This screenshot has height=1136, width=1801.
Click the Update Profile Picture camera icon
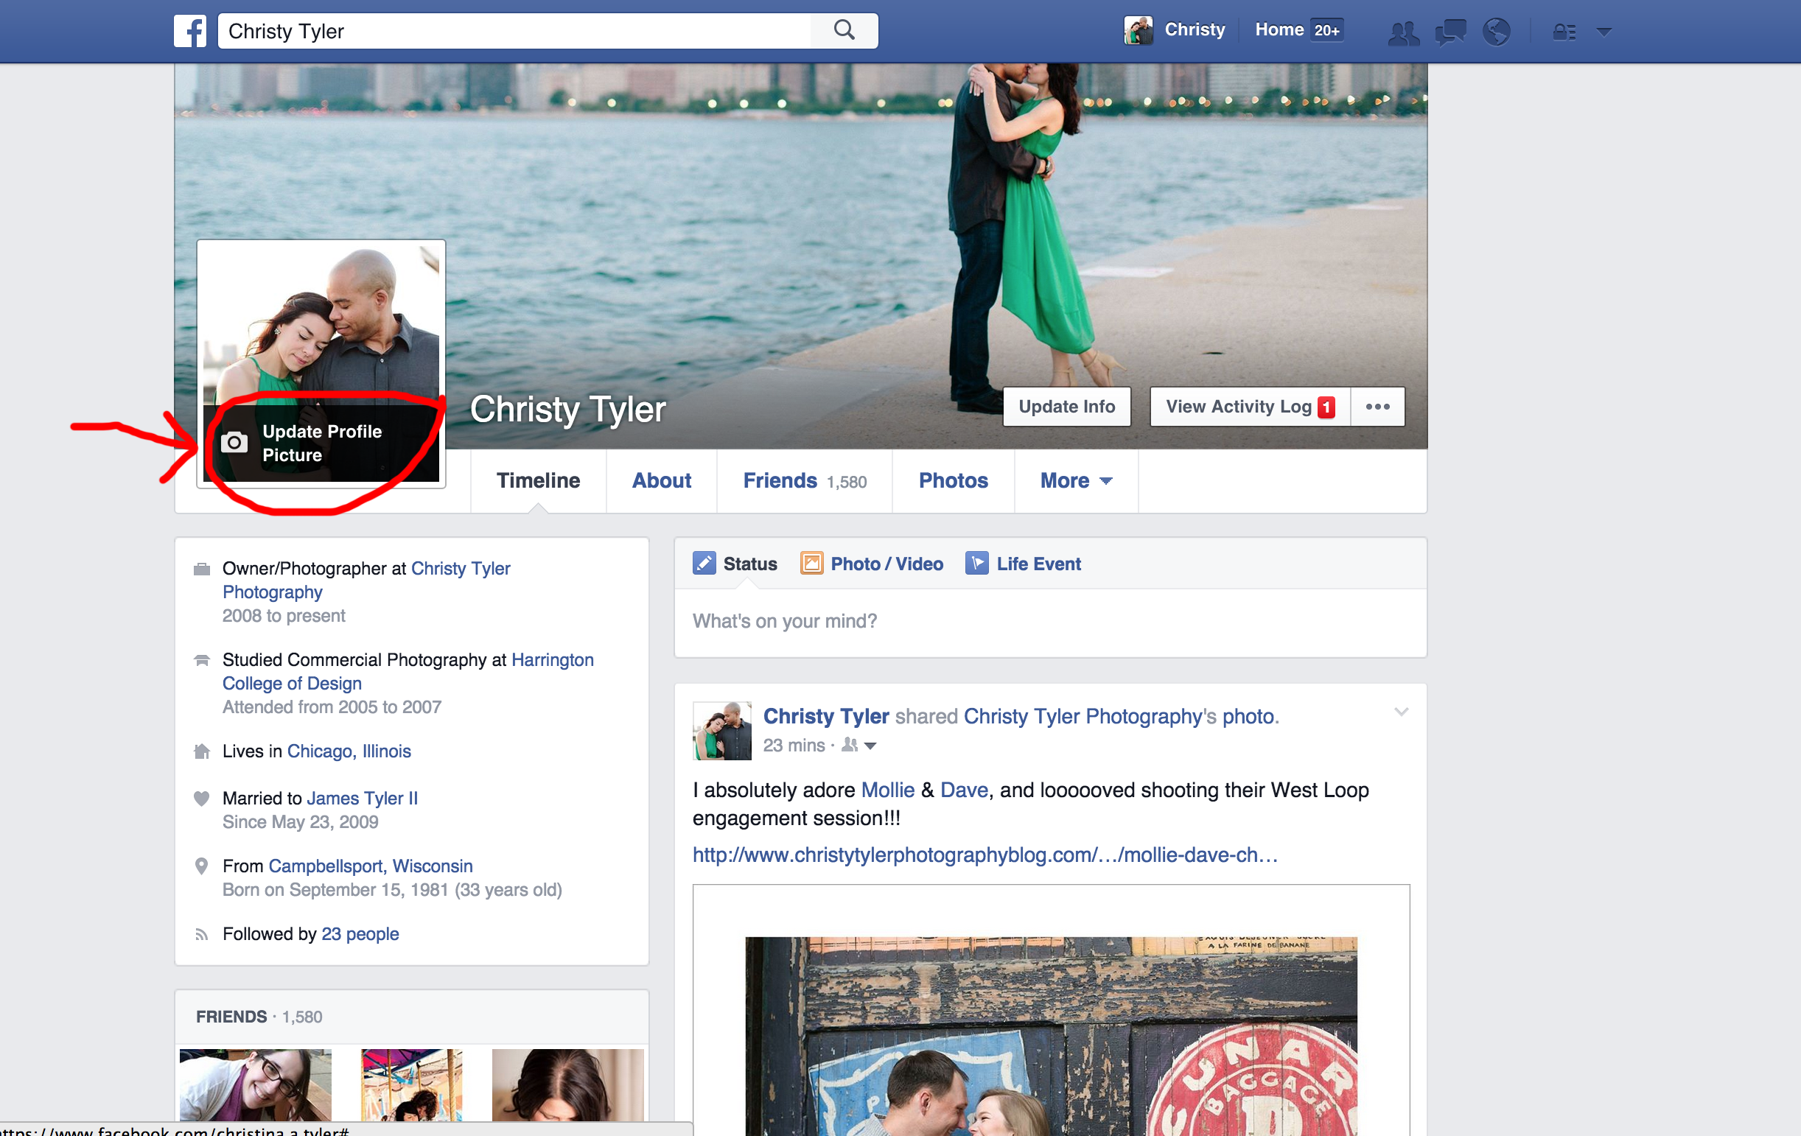tap(234, 443)
